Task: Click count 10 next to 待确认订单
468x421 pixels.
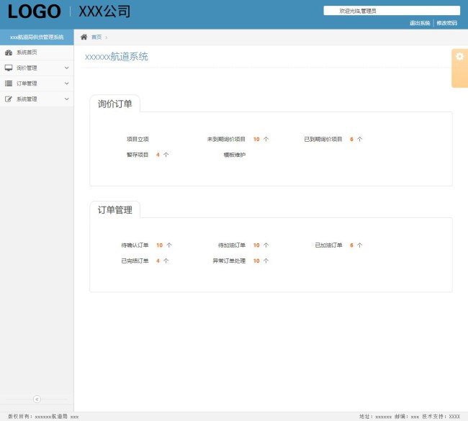Action: [x=159, y=245]
